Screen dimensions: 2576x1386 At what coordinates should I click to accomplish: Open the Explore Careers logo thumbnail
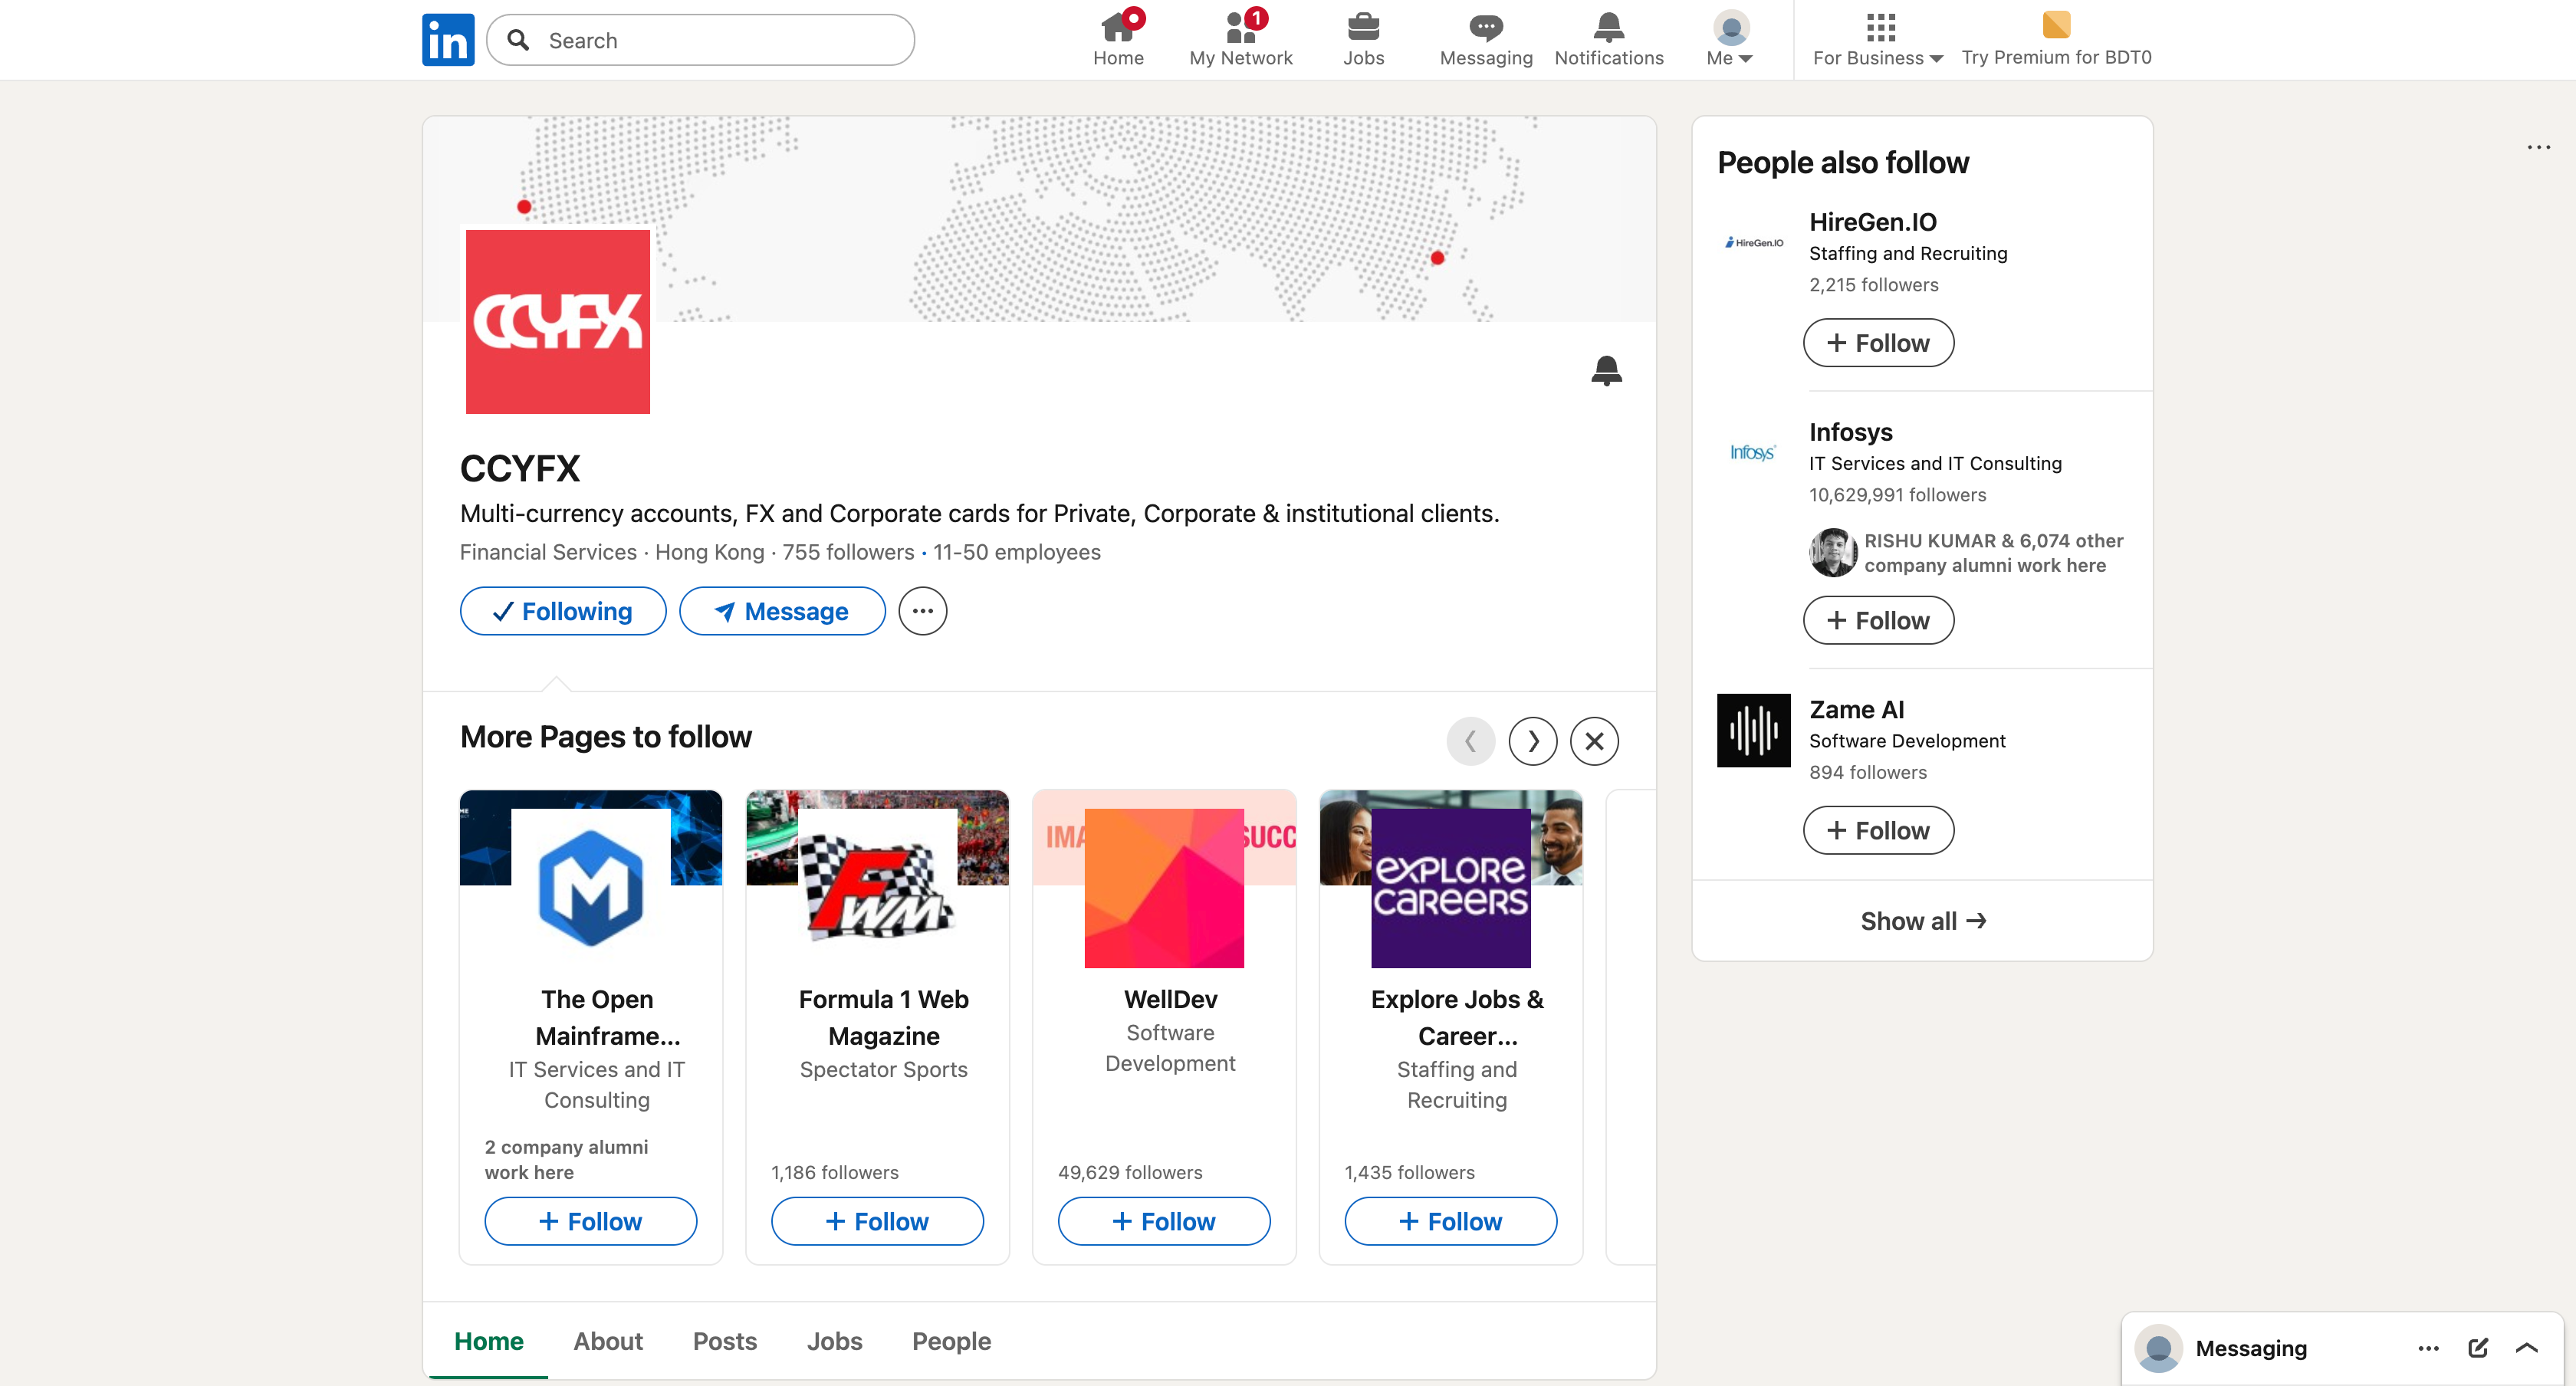click(x=1451, y=888)
